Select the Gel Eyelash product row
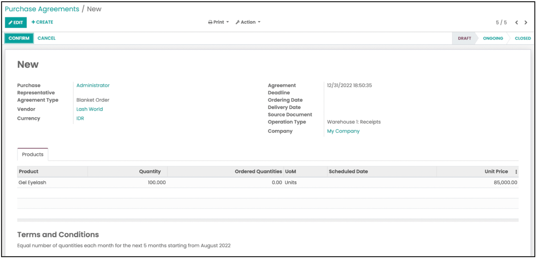 (32, 183)
